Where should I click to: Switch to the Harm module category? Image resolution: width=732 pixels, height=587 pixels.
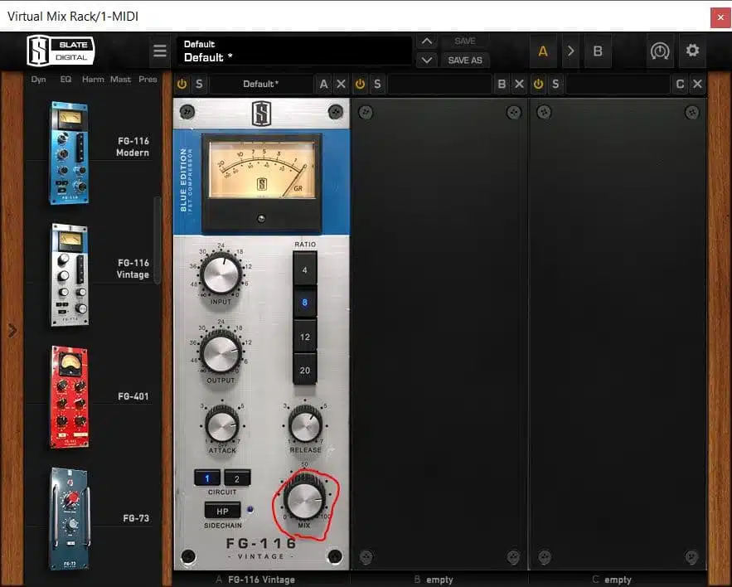point(93,80)
